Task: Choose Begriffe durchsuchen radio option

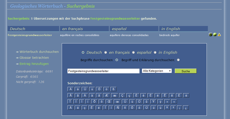Action: pos(117,60)
